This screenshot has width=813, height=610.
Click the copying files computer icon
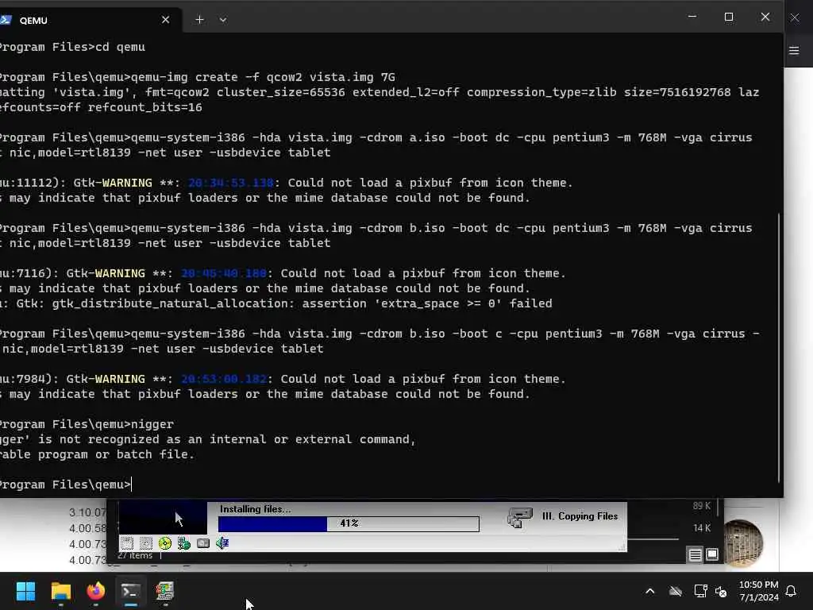click(x=519, y=517)
